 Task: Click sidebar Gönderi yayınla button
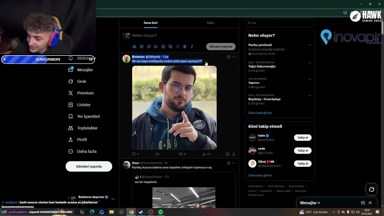89,166
